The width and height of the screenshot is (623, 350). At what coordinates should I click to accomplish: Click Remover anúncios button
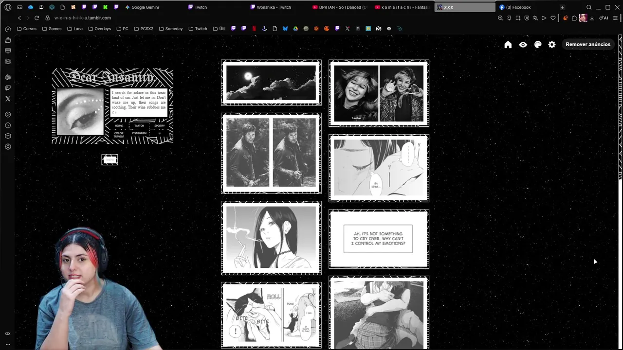[x=588, y=44]
